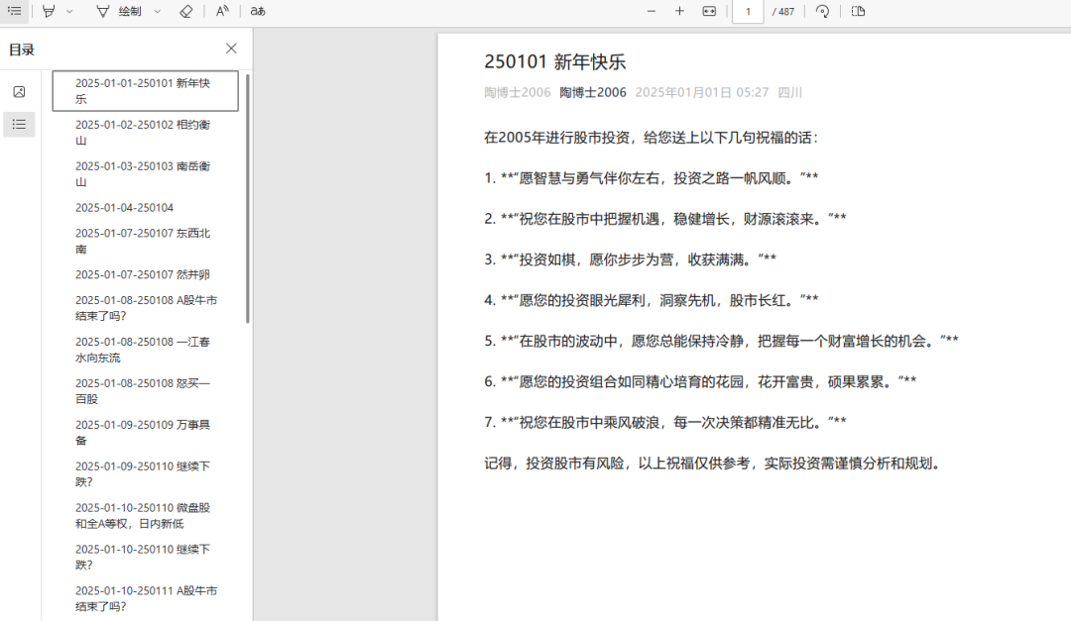Select the highlight tool
Screen dimensions: 1071x621
[49, 11]
